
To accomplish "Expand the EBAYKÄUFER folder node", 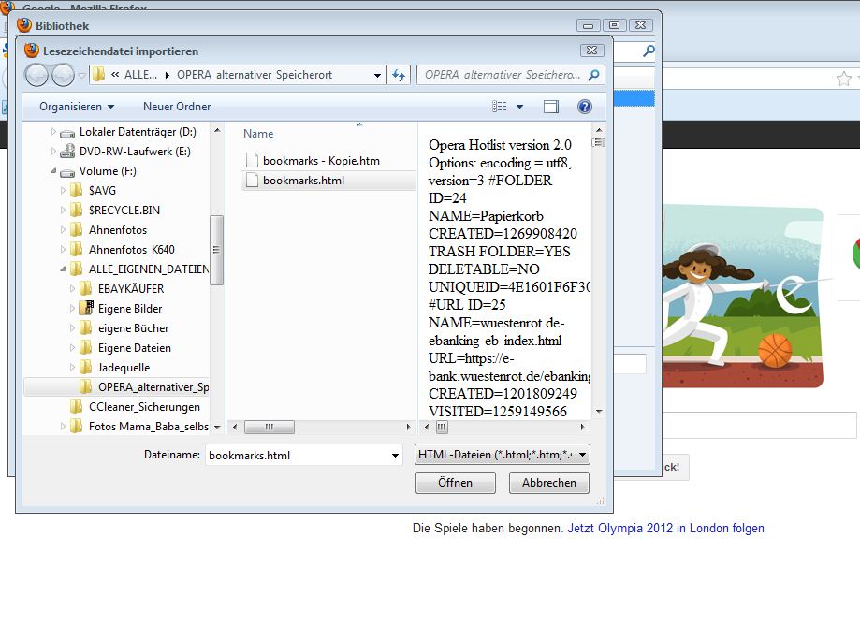I will click(73, 289).
